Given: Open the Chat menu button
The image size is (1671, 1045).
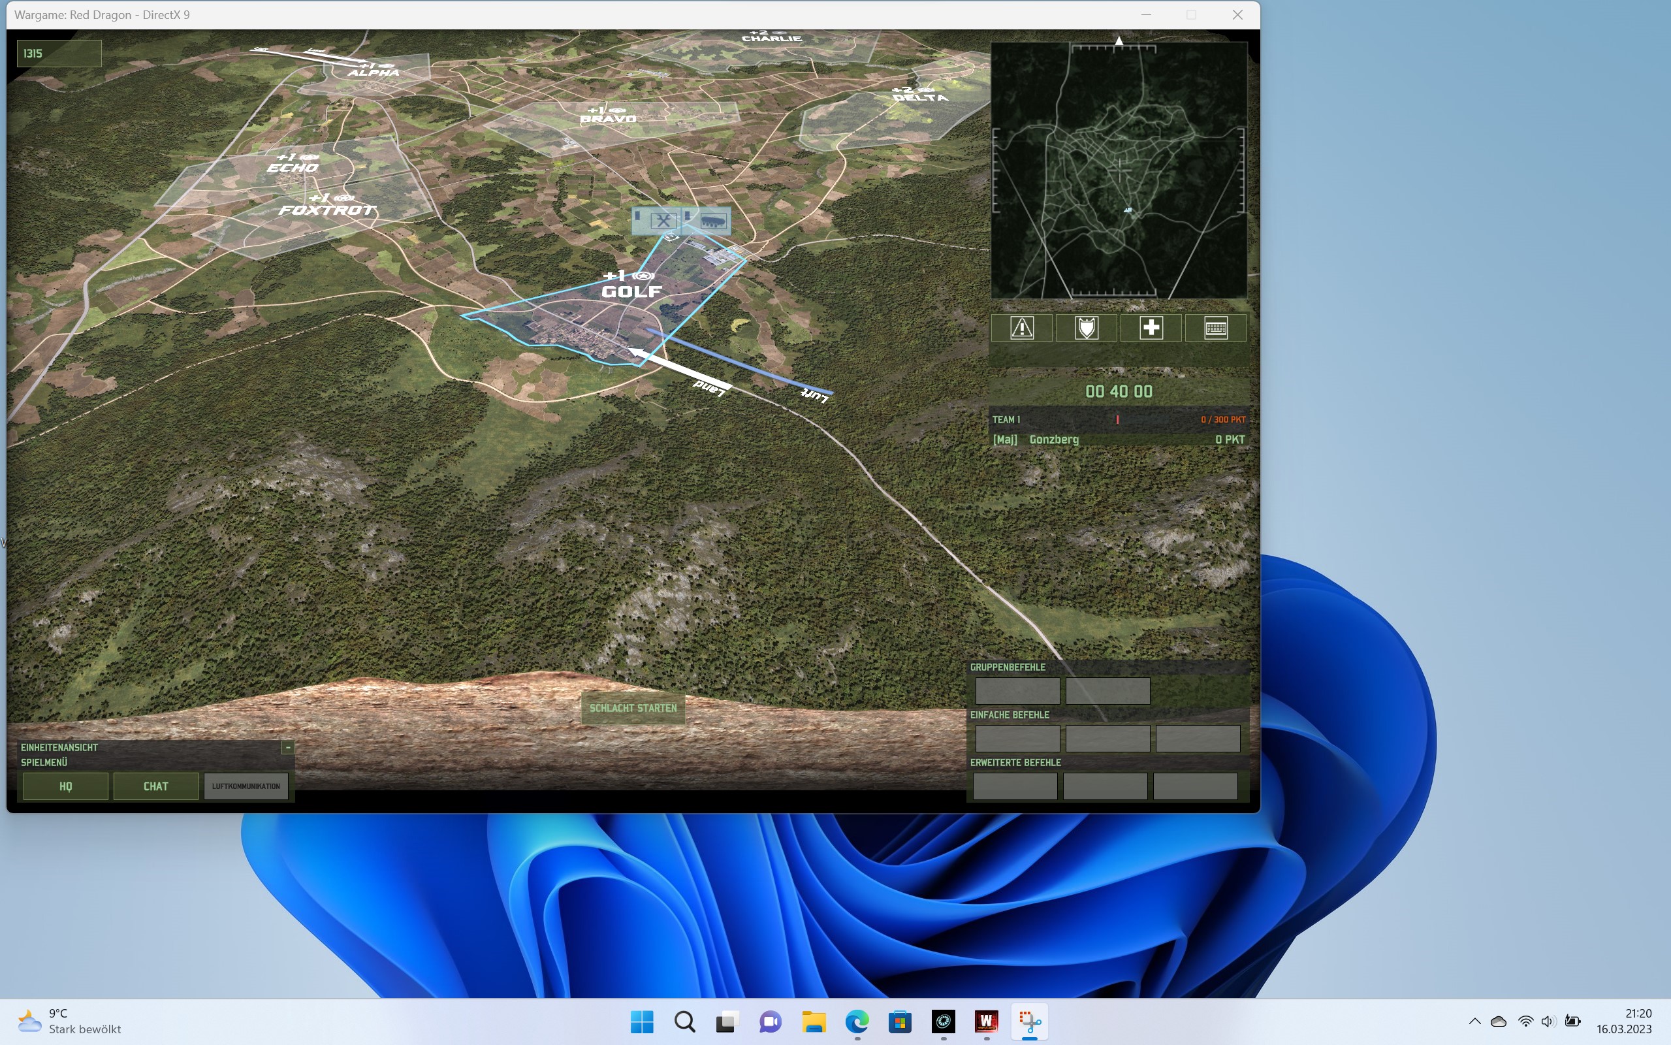Looking at the screenshot, I should click(x=155, y=786).
